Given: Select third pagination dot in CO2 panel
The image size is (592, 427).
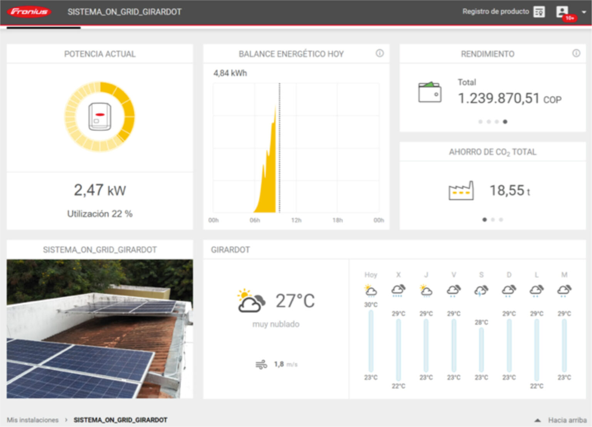Looking at the screenshot, I should [501, 220].
